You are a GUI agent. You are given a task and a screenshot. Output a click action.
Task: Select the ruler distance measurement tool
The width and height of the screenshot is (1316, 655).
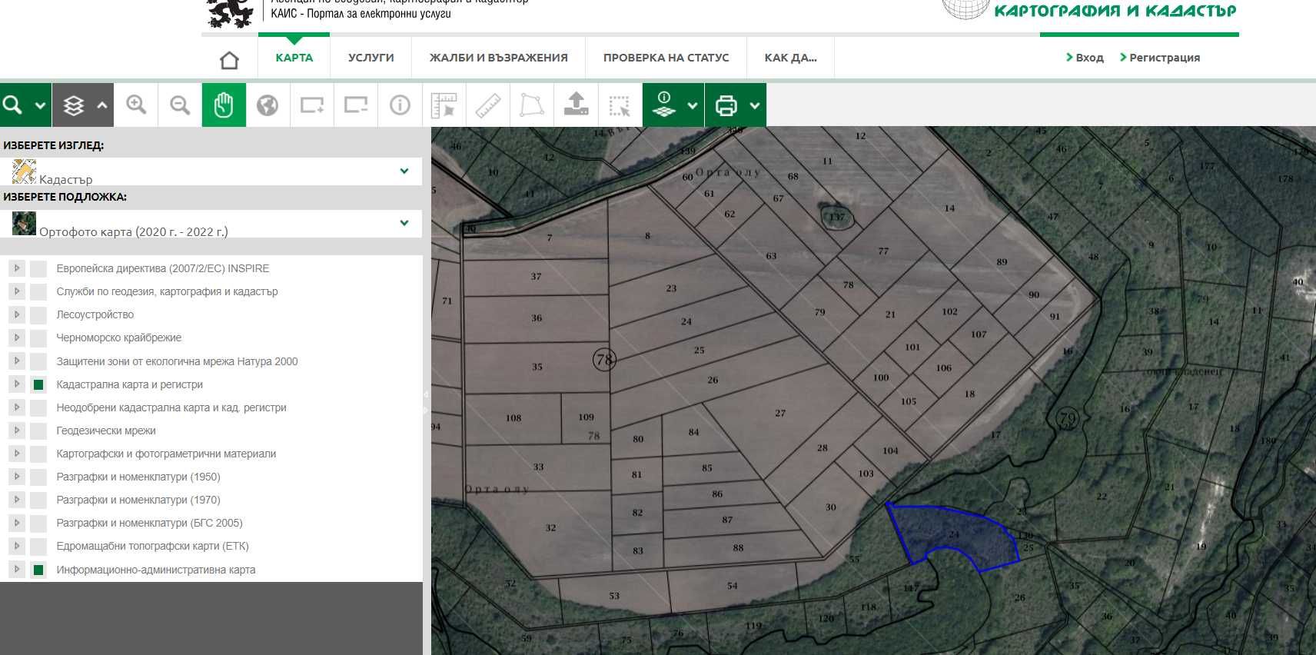[488, 105]
